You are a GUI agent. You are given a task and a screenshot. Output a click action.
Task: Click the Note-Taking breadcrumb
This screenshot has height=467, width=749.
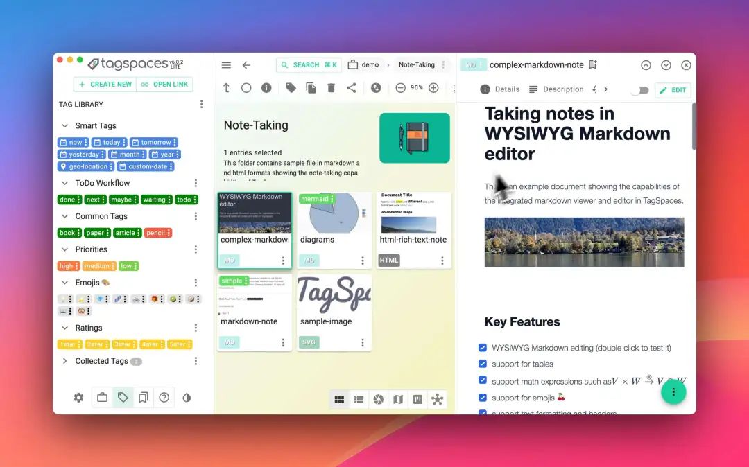pyautogui.click(x=417, y=65)
